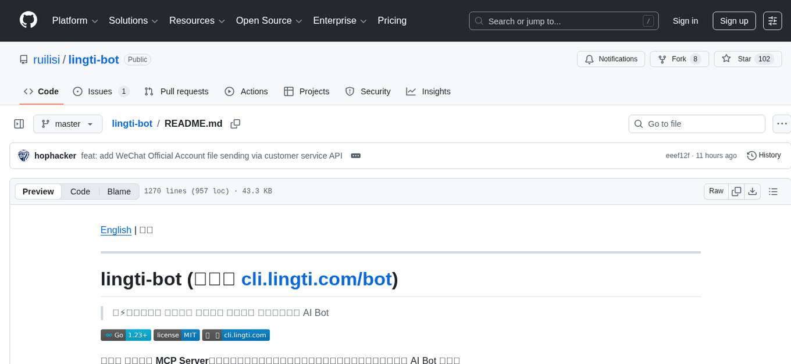The height and width of the screenshot is (364, 791).
Task: Fork the lingti-bot repository
Action: coord(675,59)
